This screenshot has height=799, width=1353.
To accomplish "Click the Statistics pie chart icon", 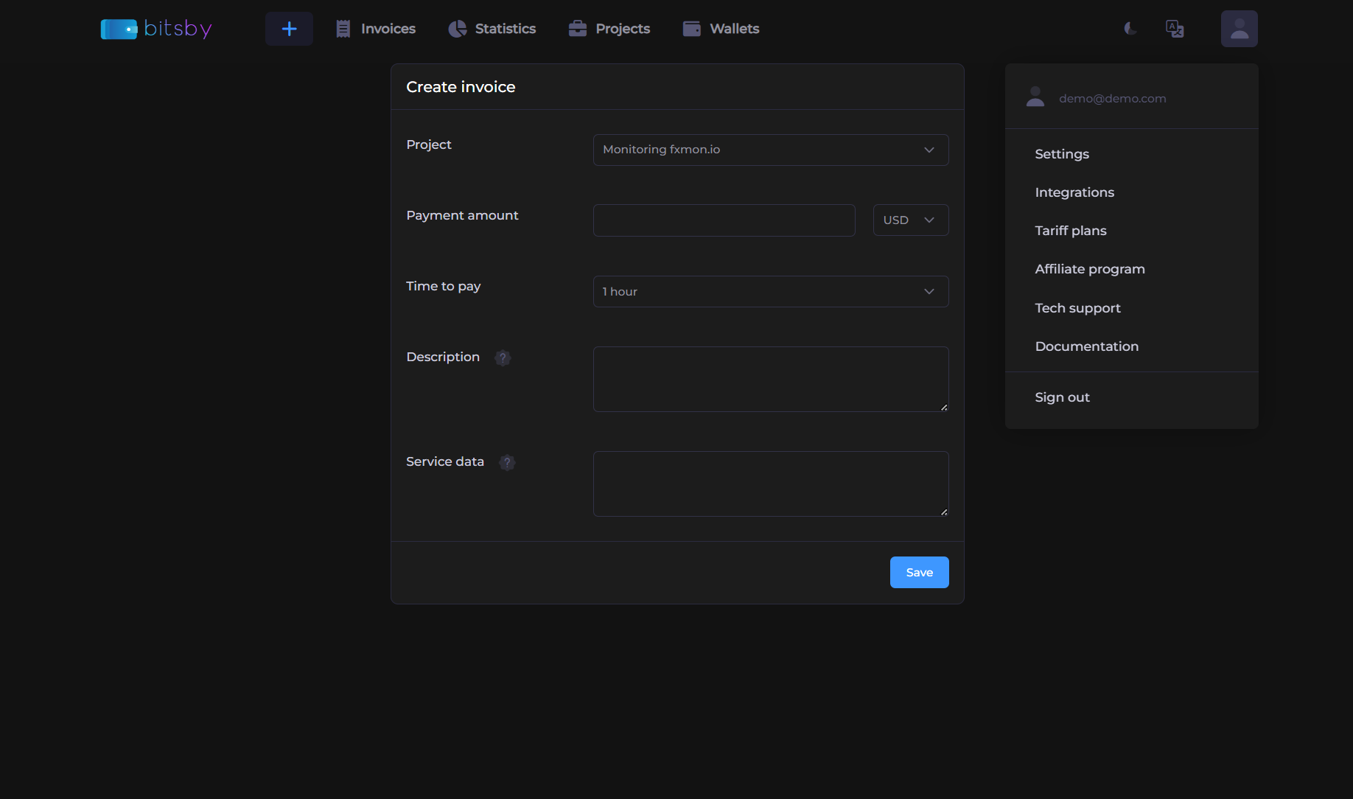I will point(458,29).
